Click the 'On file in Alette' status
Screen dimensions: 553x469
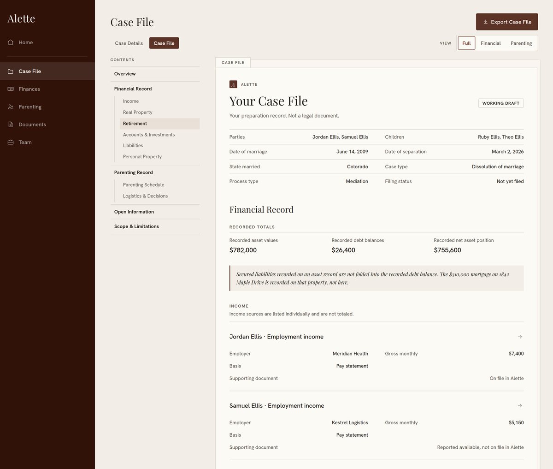[x=506, y=379]
